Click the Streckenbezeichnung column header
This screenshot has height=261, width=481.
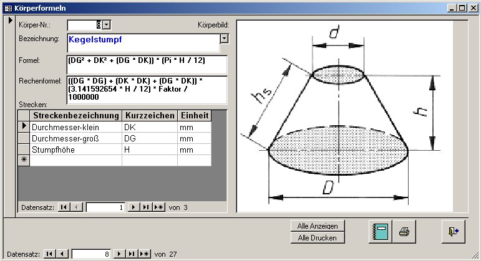[x=75, y=116]
